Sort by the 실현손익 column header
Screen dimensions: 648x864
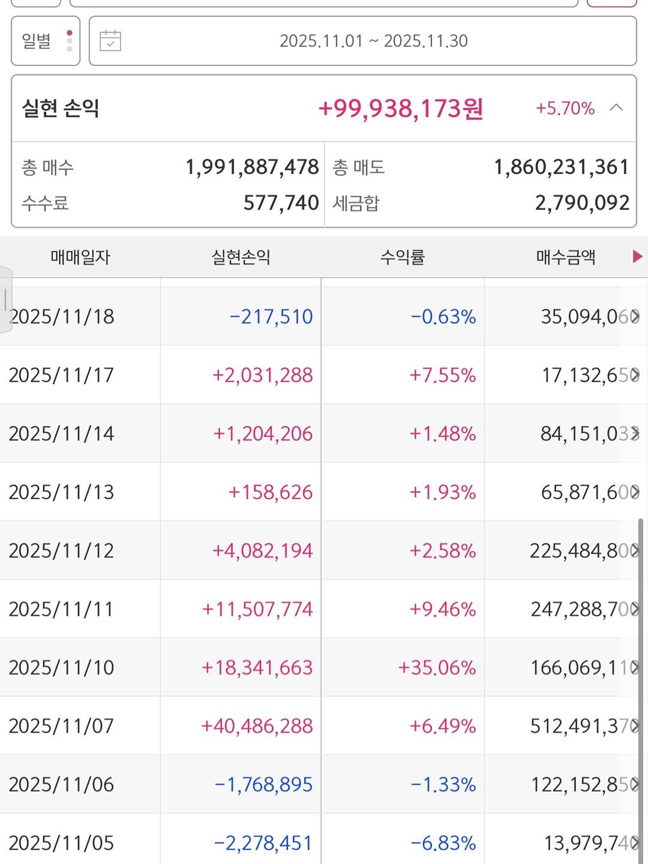(x=241, y=257)
